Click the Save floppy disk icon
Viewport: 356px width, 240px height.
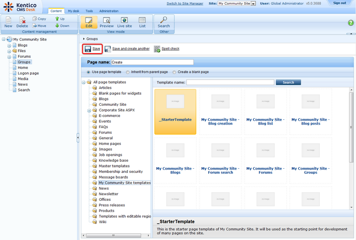pyautogui.click(x=88, y=49)
